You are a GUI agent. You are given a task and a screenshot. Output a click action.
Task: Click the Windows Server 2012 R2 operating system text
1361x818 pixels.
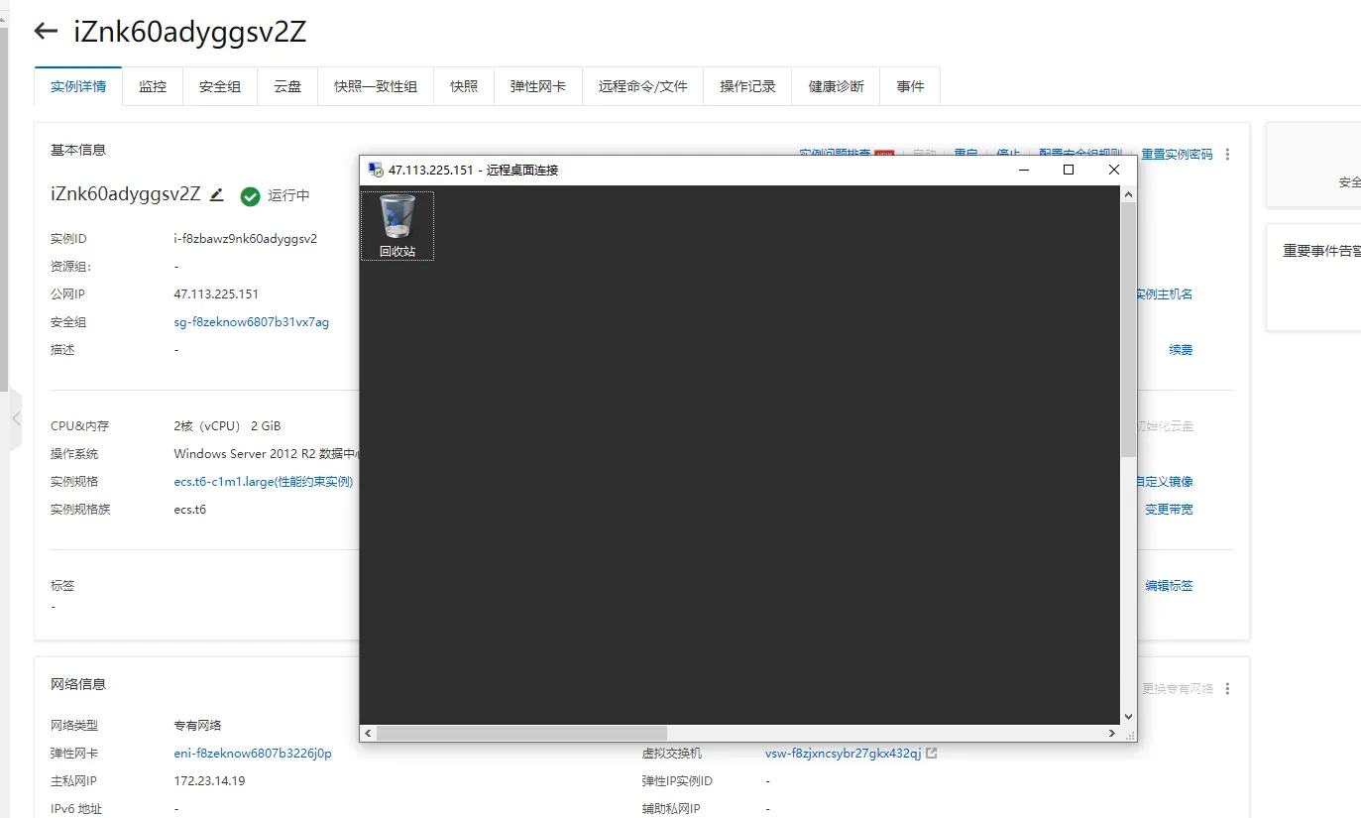tap(266, 454)
